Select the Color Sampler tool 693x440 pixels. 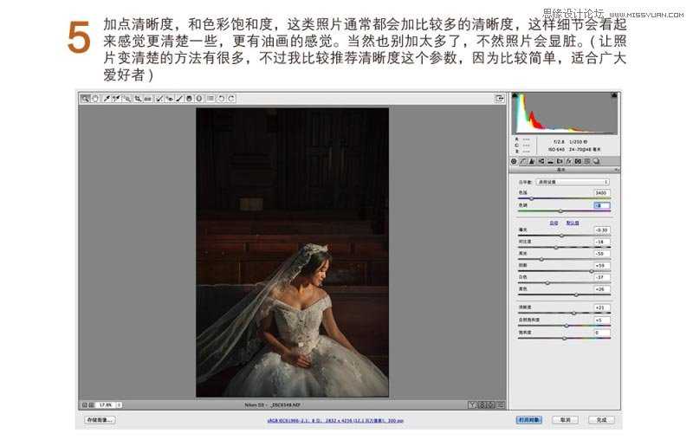pos(116,99)
